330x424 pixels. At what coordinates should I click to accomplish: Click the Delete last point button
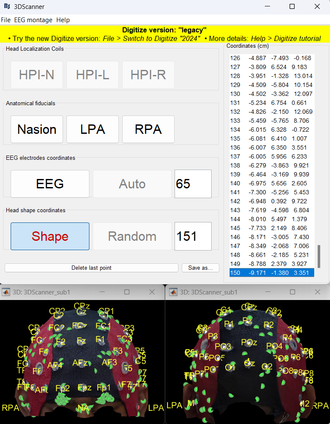pyautogui.click(x=91, y=268)
